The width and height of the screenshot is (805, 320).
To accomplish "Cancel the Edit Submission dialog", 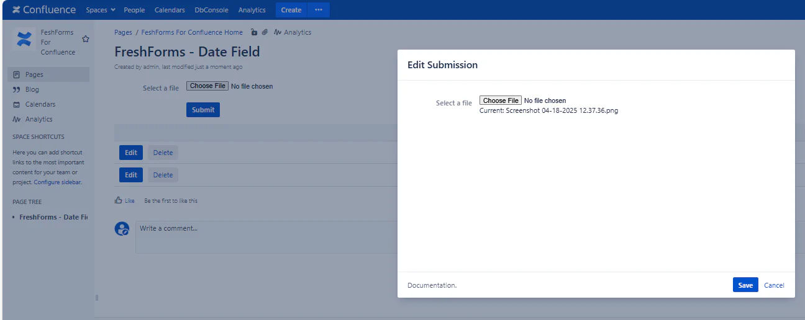I will (774, 285).
